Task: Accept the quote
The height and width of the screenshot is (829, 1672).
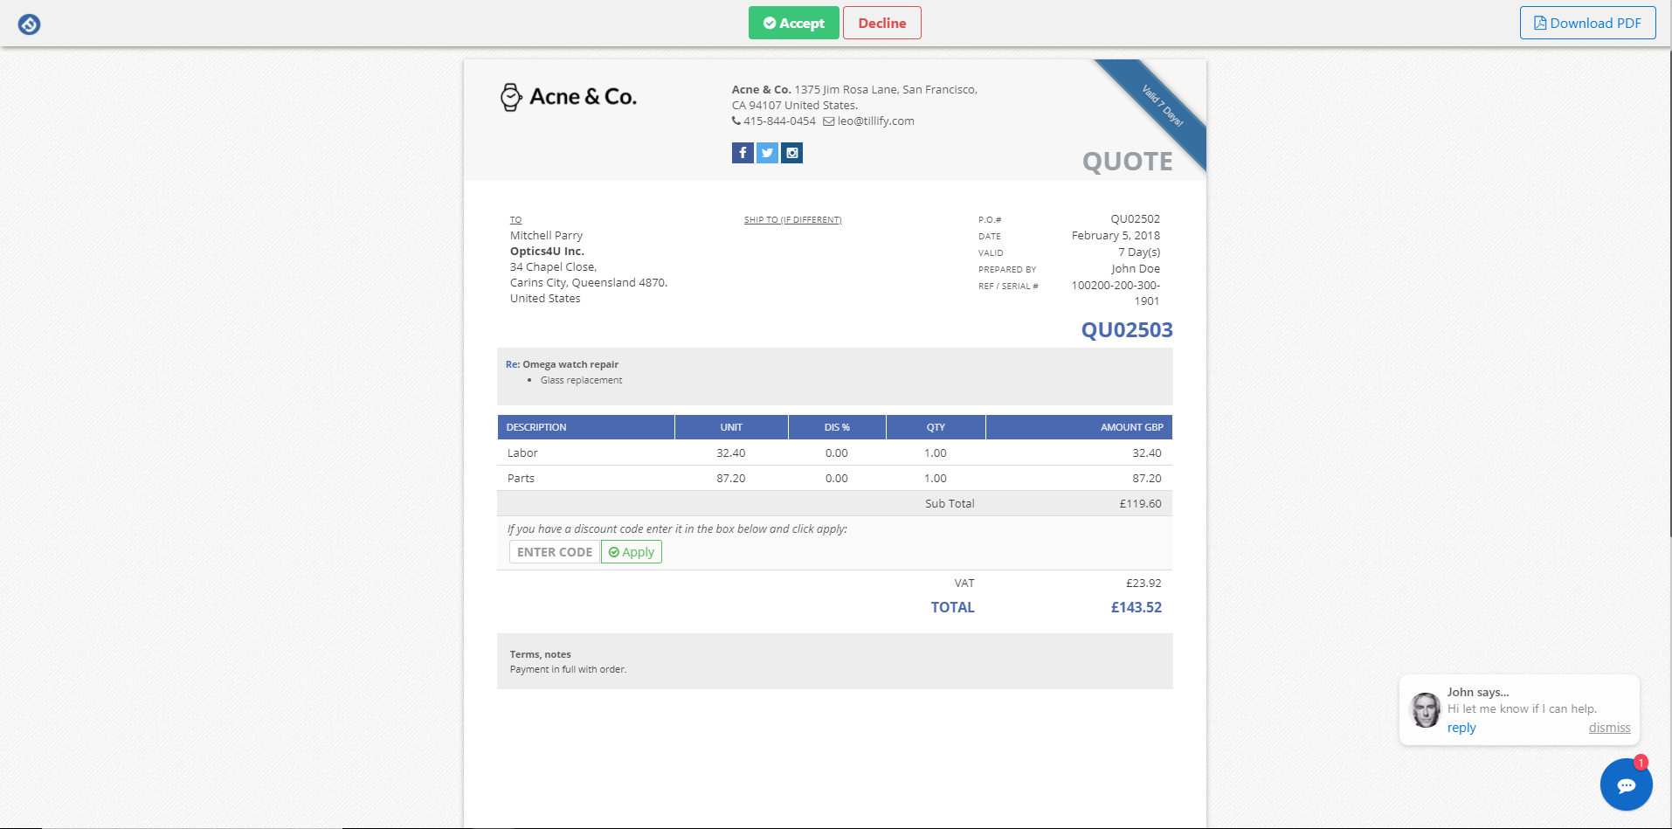Action: click(793, 23)
